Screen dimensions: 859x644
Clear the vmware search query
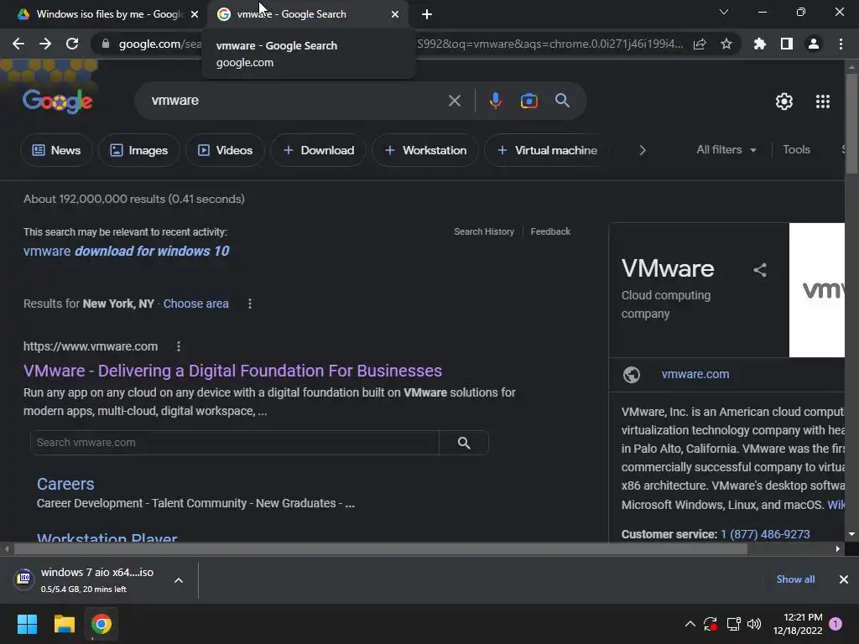[x=454, y=101]
